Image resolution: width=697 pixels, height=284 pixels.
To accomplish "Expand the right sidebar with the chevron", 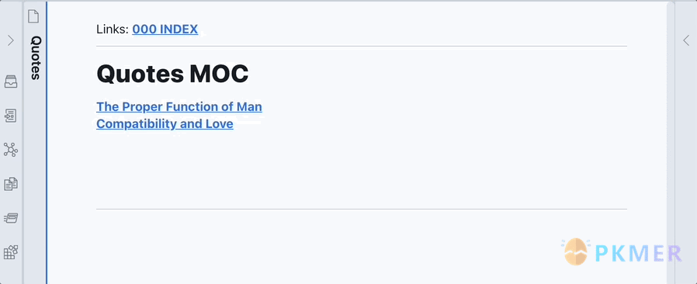I will (x=686, y=40).
